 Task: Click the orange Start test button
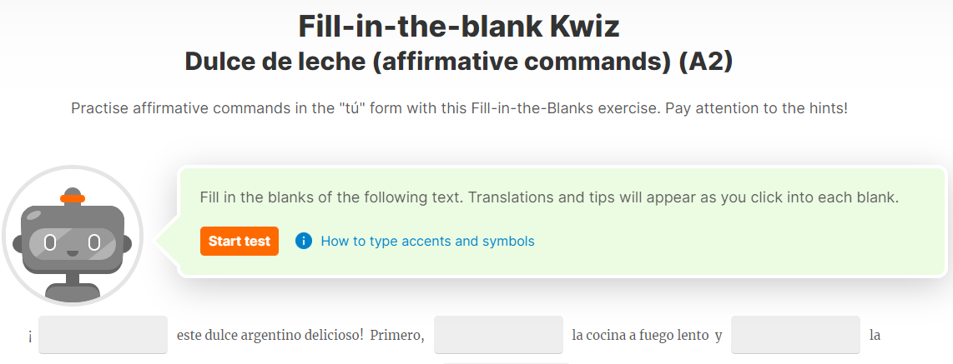click(x=240, y=241)
